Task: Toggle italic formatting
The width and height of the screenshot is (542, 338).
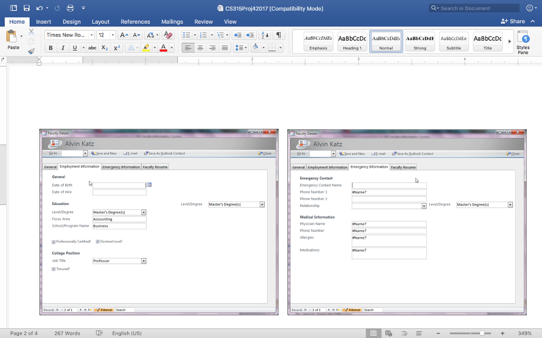Action: click(63, 47)
